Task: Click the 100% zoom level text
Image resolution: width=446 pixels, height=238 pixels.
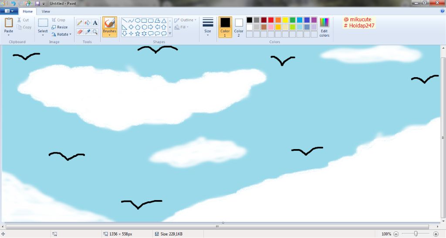Action: (x=386, y=234)
